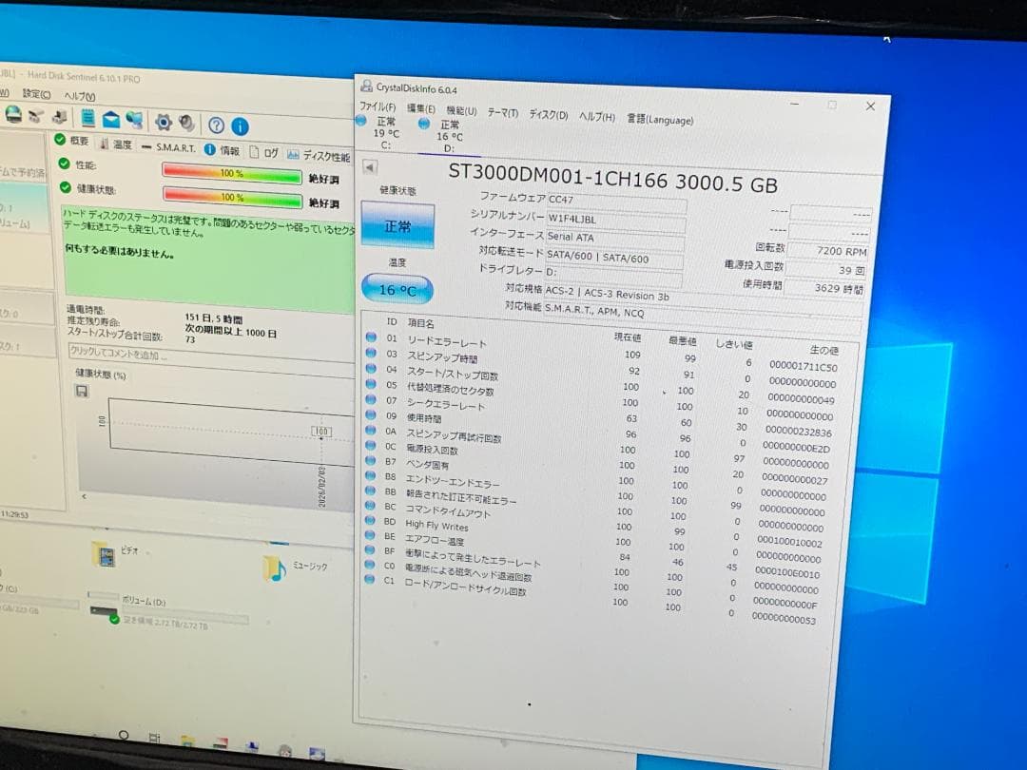Click the status circle for 07 シークエラーレート
Image resolution: width=1027 pixels, height=770 pixels.
[x=372, y=398]
